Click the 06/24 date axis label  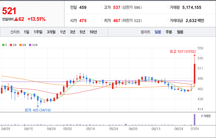click(179, 129)
